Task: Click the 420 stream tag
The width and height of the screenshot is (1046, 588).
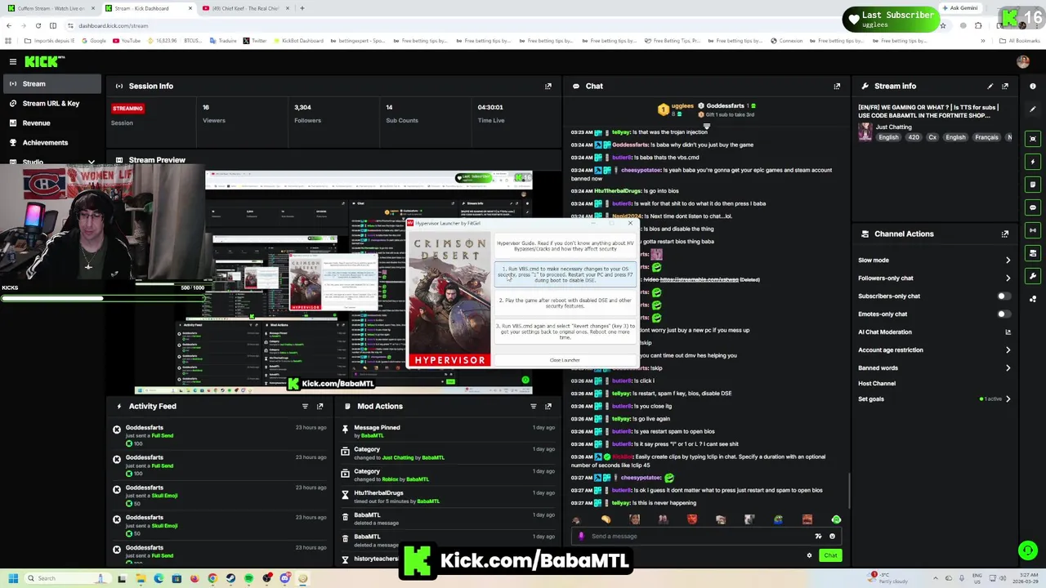Action: coord(912,137)
